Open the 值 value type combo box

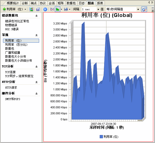tap(123, 9)
